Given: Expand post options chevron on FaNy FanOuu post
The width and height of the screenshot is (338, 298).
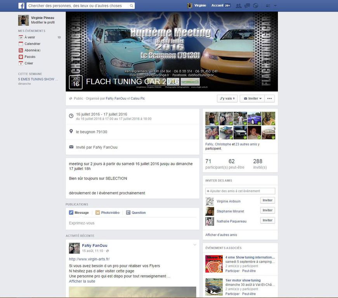Looking at the screenshot, I should click(x=195, y=245).
